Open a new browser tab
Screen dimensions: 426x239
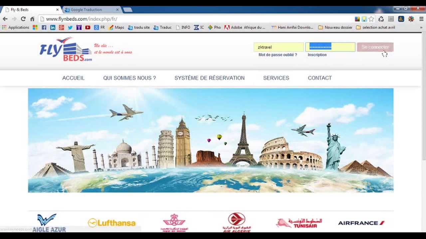[x=127, y=10]
